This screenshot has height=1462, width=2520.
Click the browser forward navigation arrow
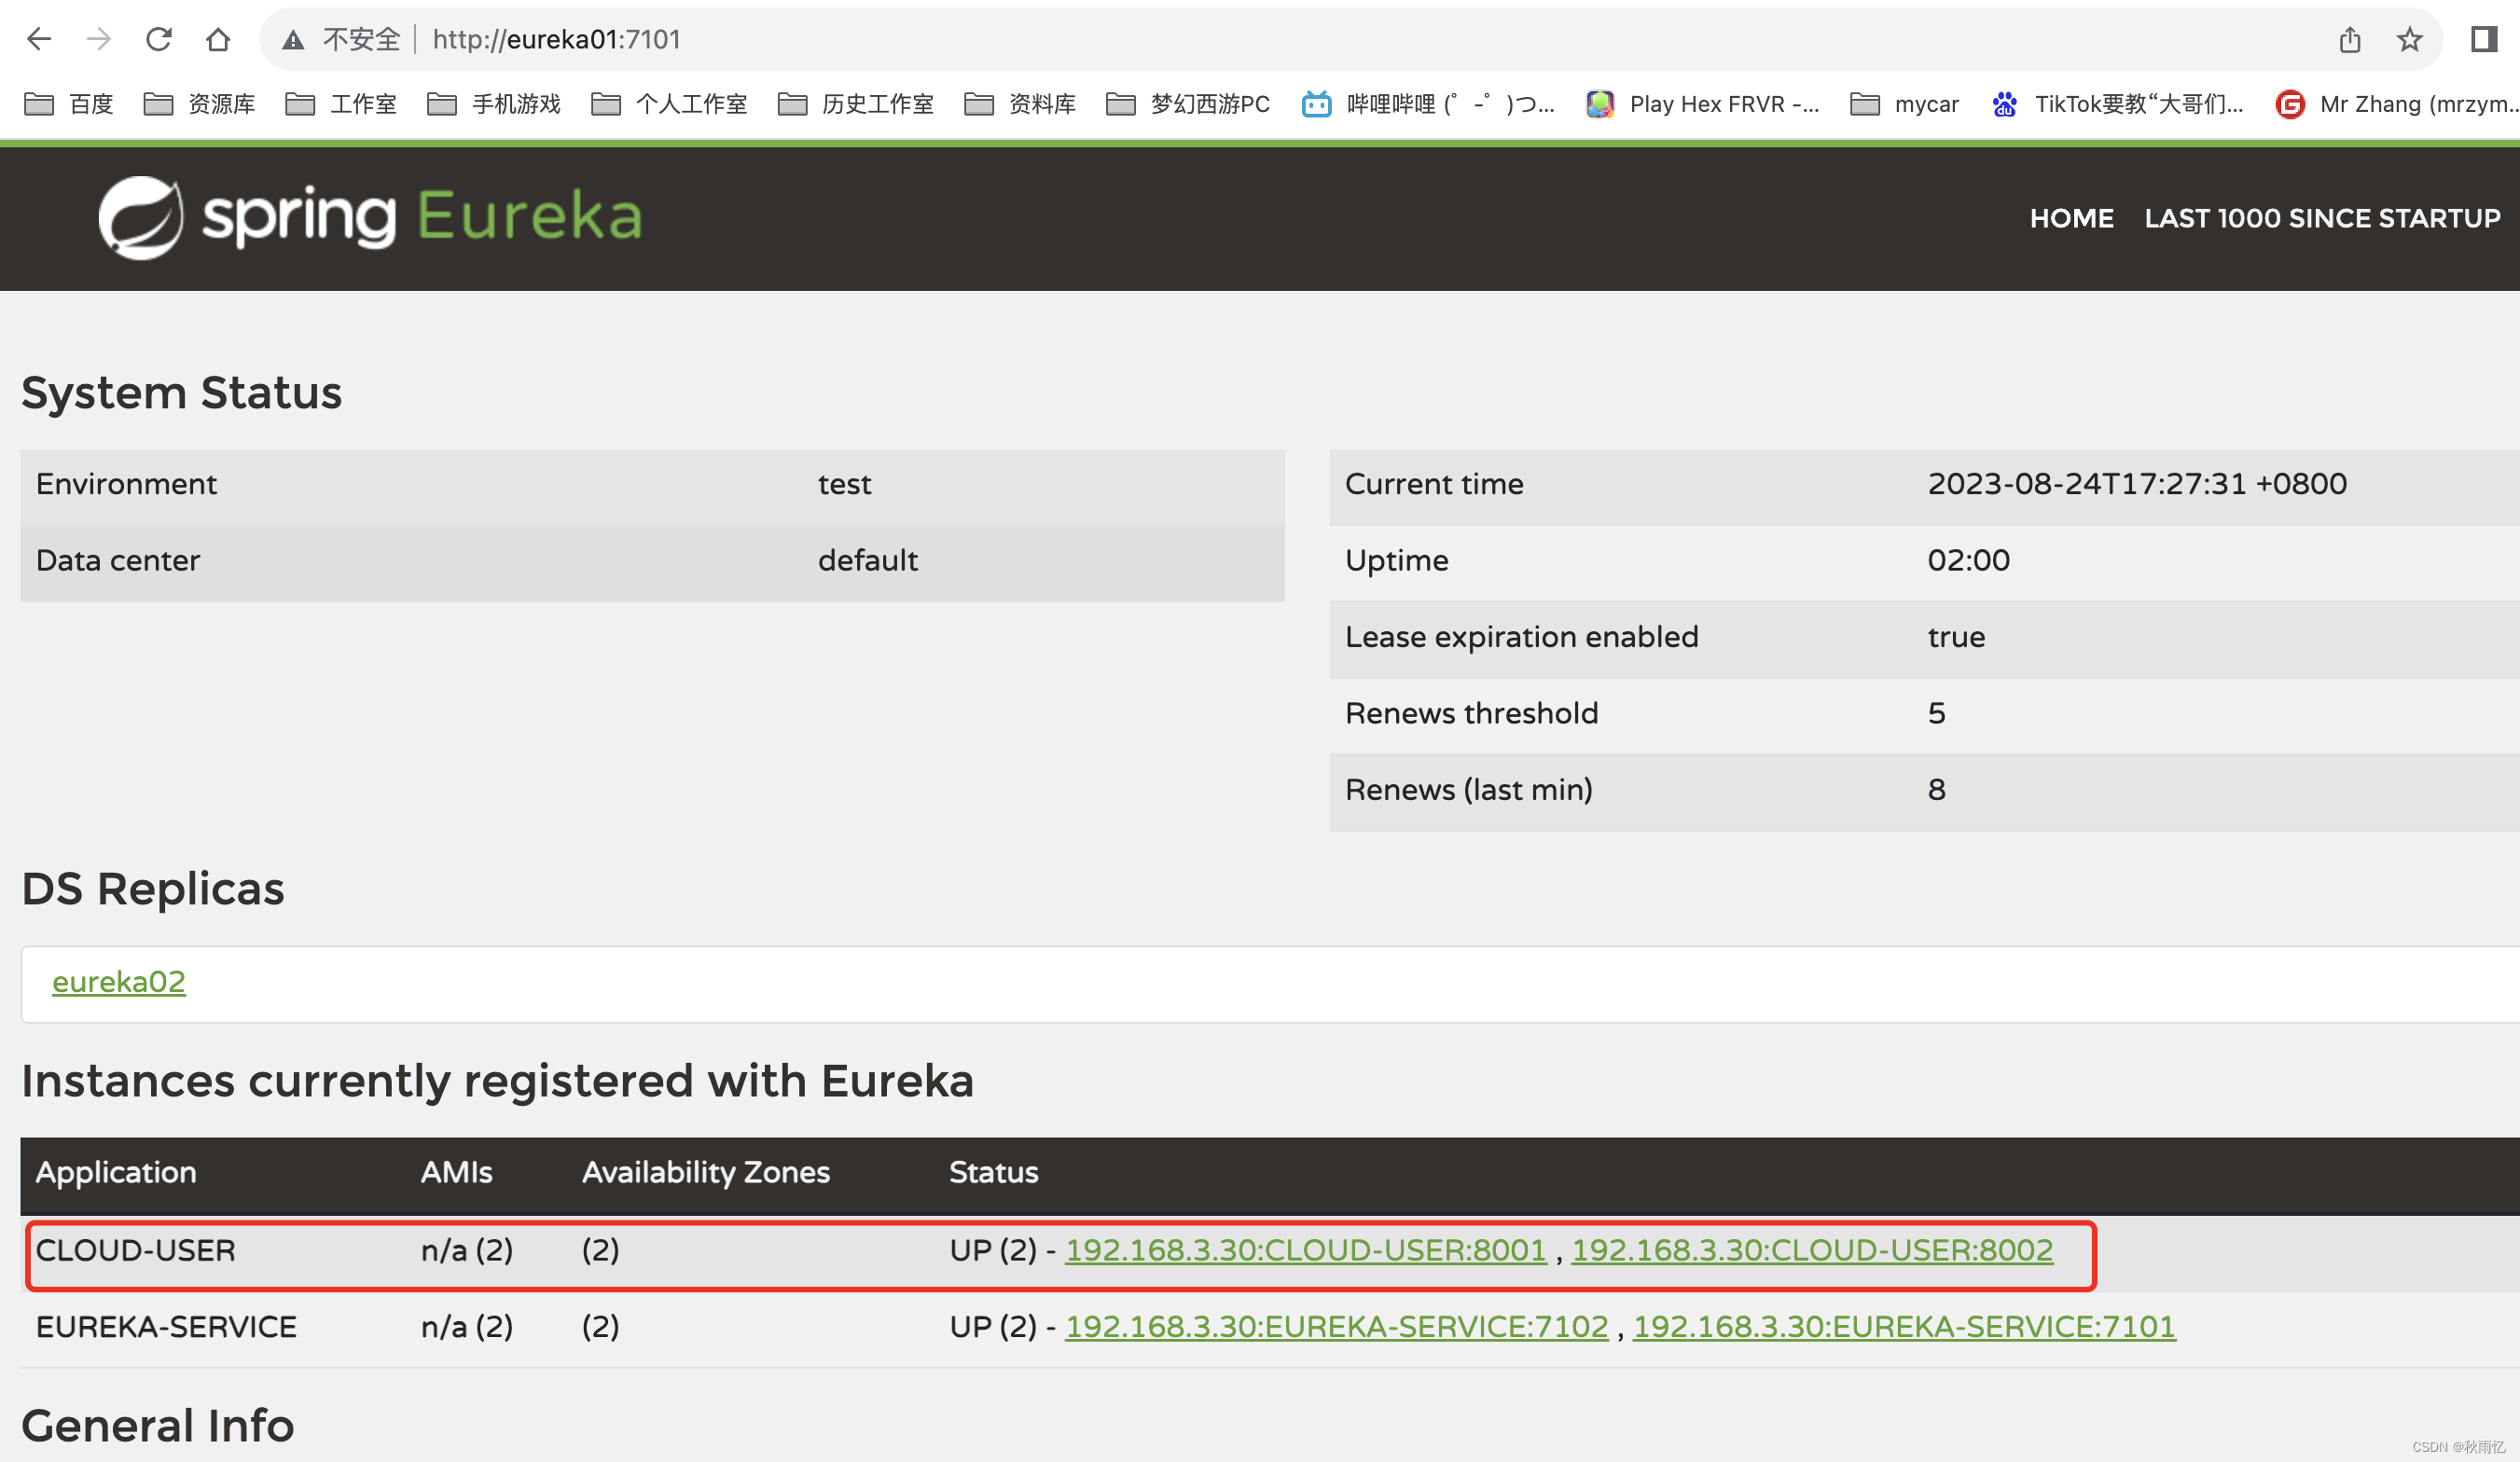[98, 39]
